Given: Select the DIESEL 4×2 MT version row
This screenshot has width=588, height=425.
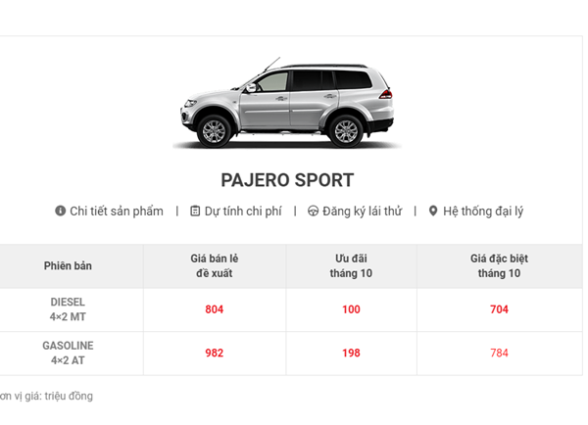Looking at the screenshot, I should click(x=68, y=309).
